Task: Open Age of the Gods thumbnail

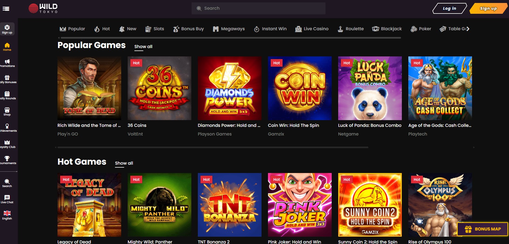Action: click(440, 88)
